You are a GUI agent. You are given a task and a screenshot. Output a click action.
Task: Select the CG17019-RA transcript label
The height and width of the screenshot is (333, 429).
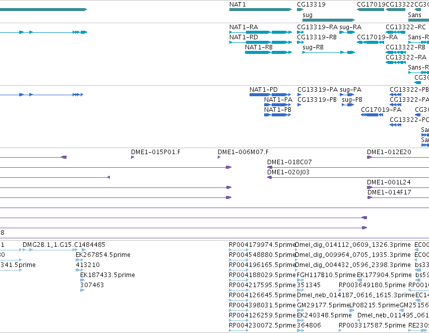(x=377, y=37)
